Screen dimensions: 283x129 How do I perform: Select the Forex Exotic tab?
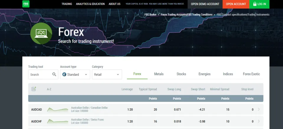251,74
